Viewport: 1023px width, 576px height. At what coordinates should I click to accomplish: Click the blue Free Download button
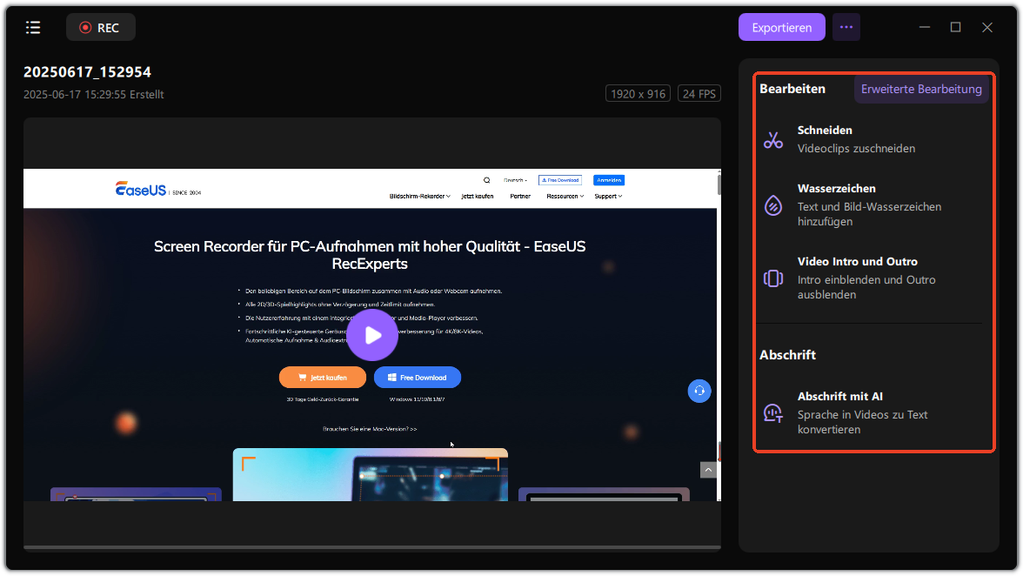(418, 378)
